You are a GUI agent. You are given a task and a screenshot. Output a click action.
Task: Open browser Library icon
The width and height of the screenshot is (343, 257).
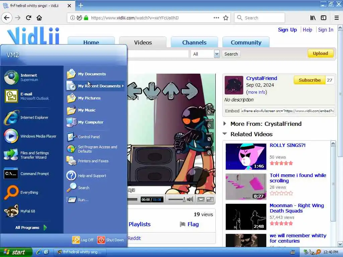click(313, 18)
